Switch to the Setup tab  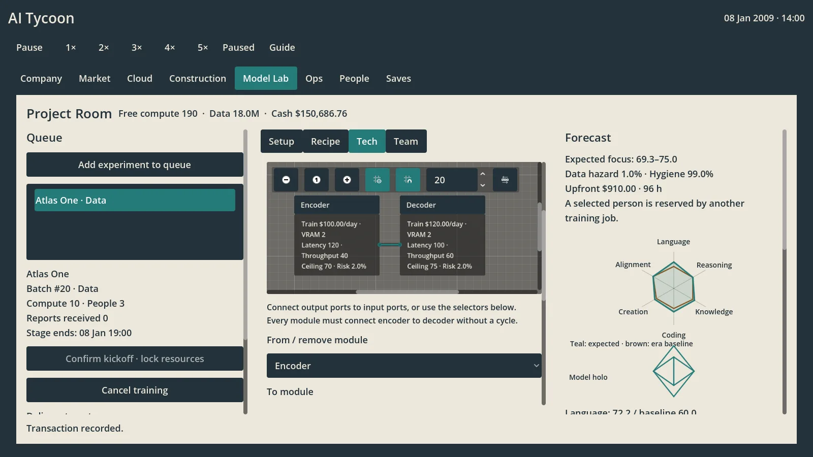click(282, 141)
